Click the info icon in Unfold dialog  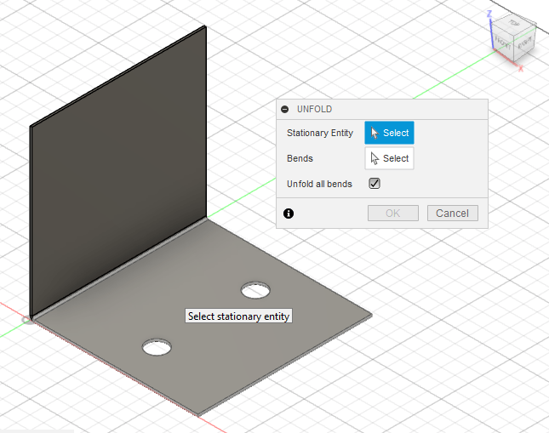click(x=289, y=214)
